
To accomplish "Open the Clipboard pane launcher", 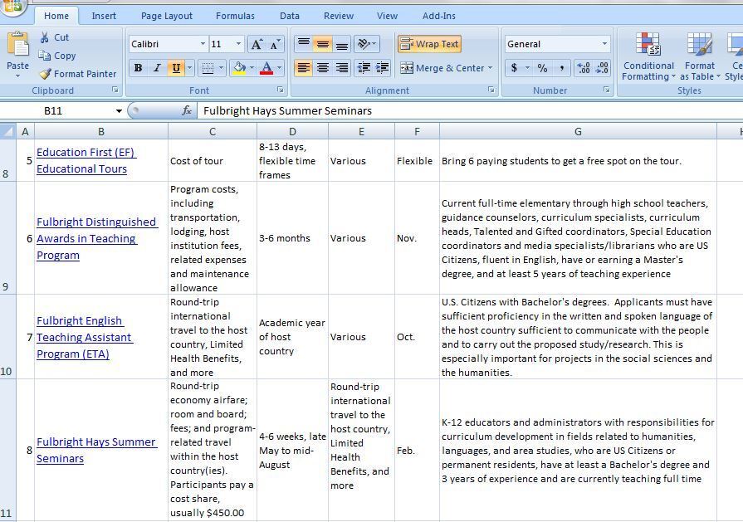I will tap(115, 90).
